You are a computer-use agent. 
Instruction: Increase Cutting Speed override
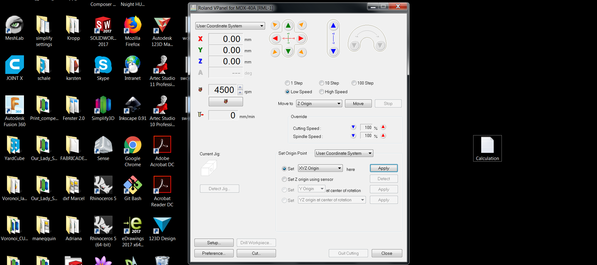click(x=383, y=127)
